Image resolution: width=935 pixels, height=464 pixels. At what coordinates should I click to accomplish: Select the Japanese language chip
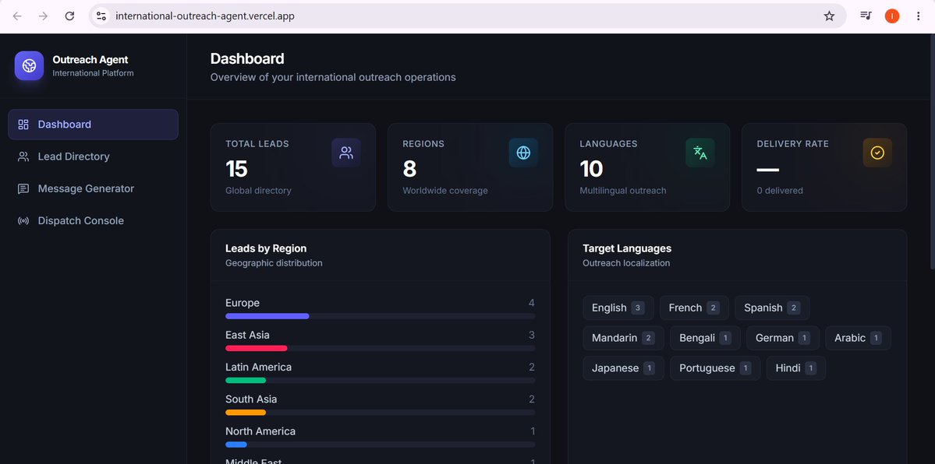623,368
